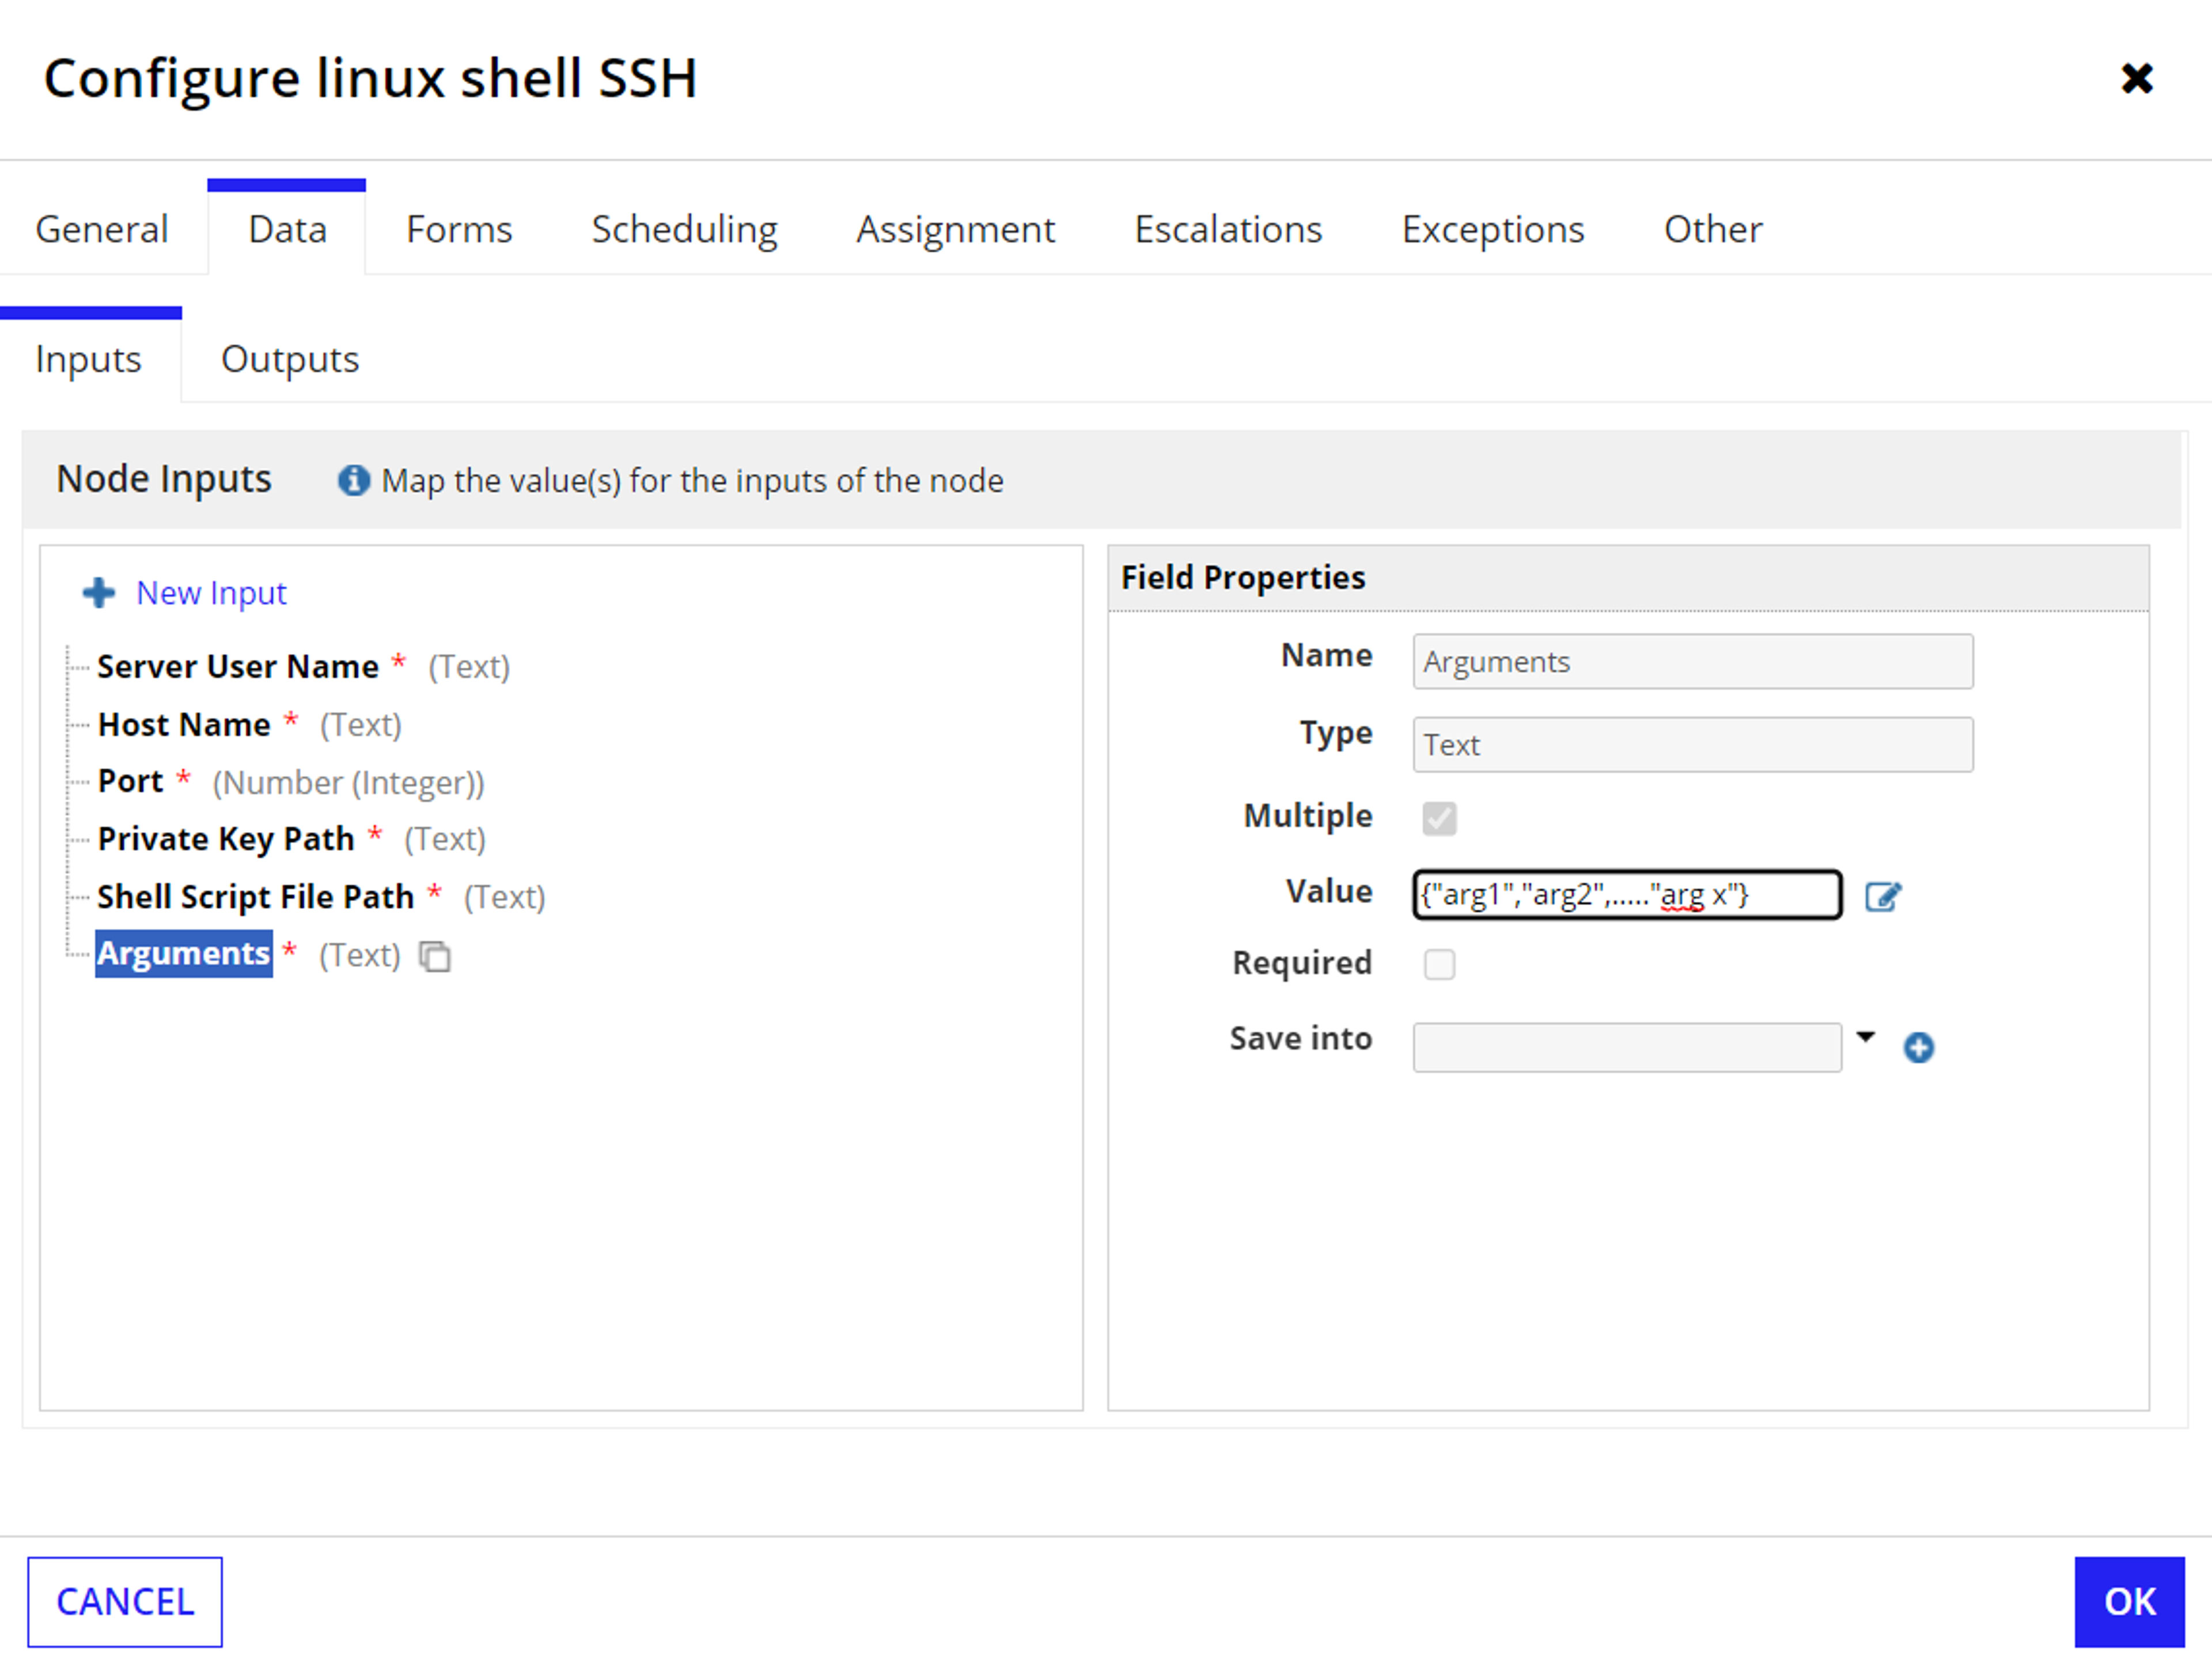Select the Host Name input

tap(184, 724)
